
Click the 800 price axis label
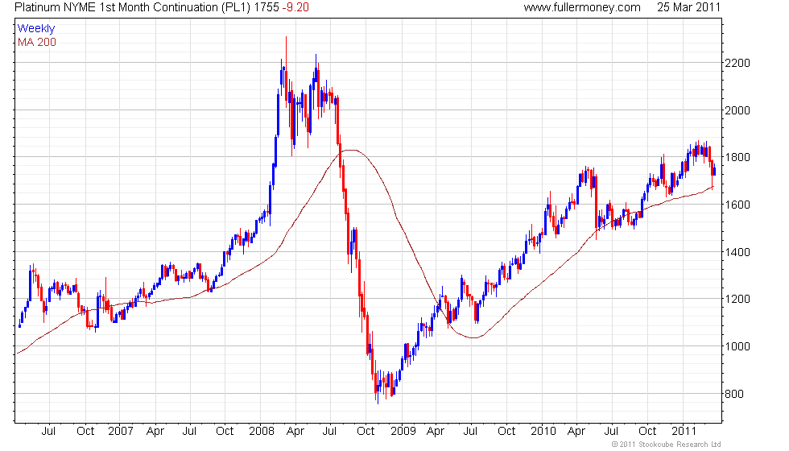[734, 394]
